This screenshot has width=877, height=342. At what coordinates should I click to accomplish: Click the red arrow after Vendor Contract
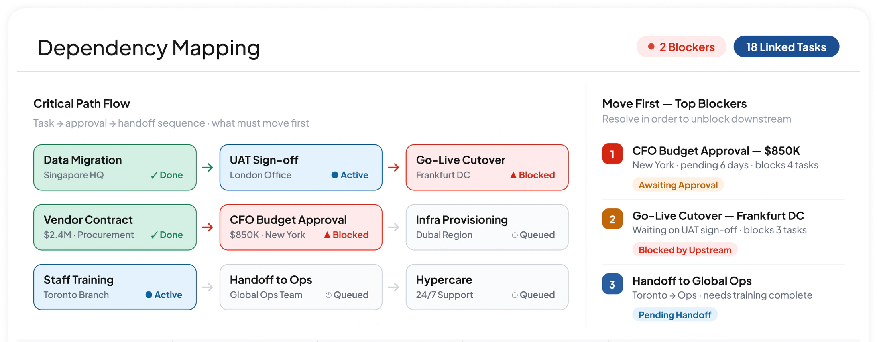click(x=207, y=227)
